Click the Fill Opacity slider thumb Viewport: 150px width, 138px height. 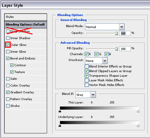pos(116,49)
